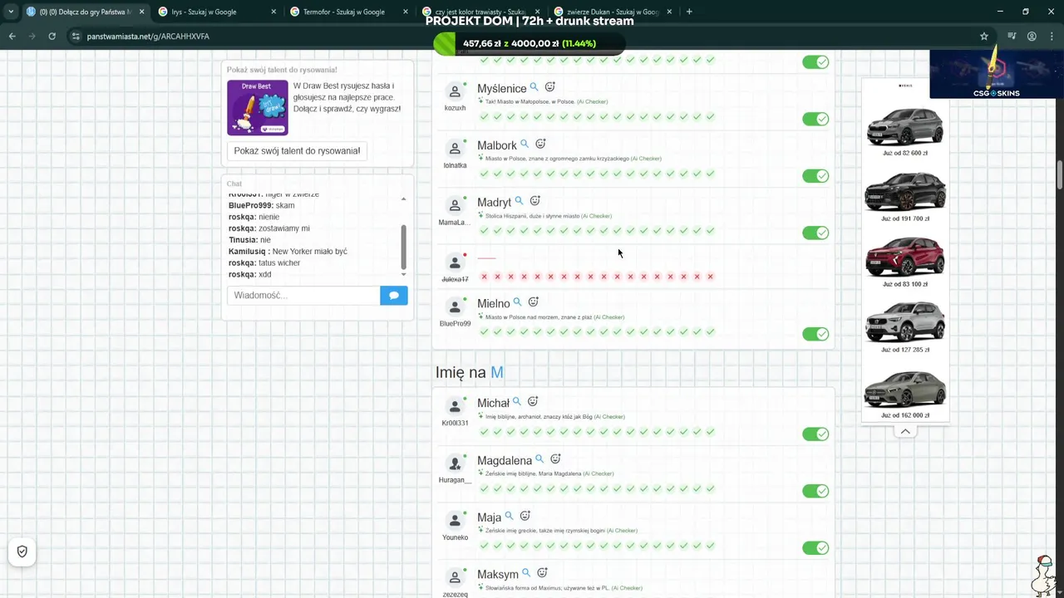Click the chat scroll-down arrow

[404, 274]
